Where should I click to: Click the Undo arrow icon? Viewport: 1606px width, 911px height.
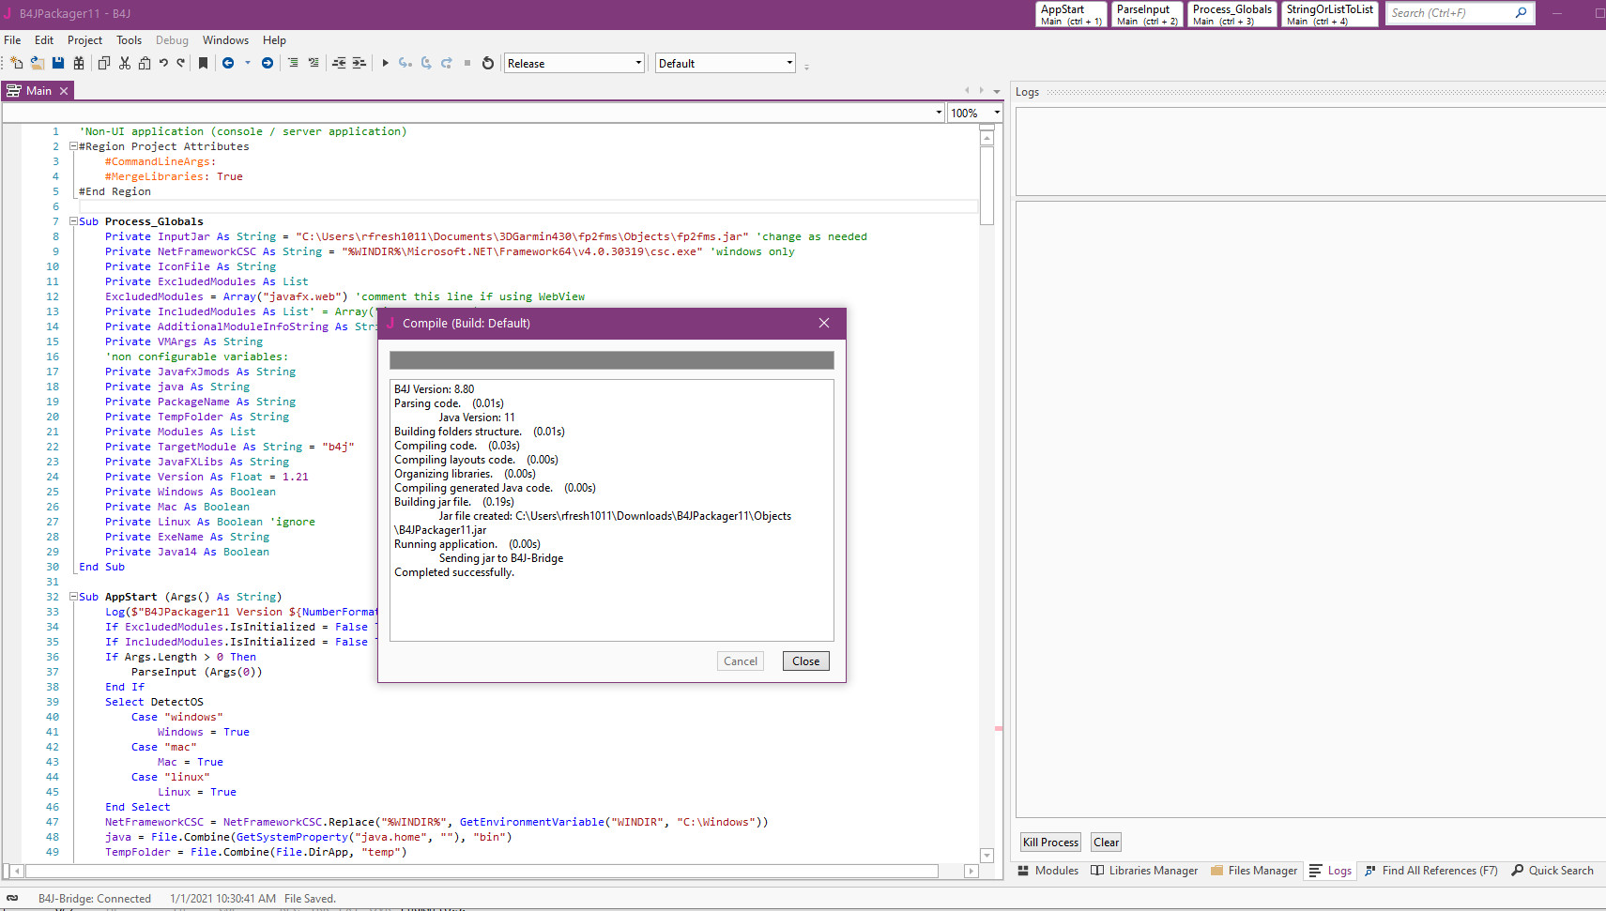pos(163,63)
